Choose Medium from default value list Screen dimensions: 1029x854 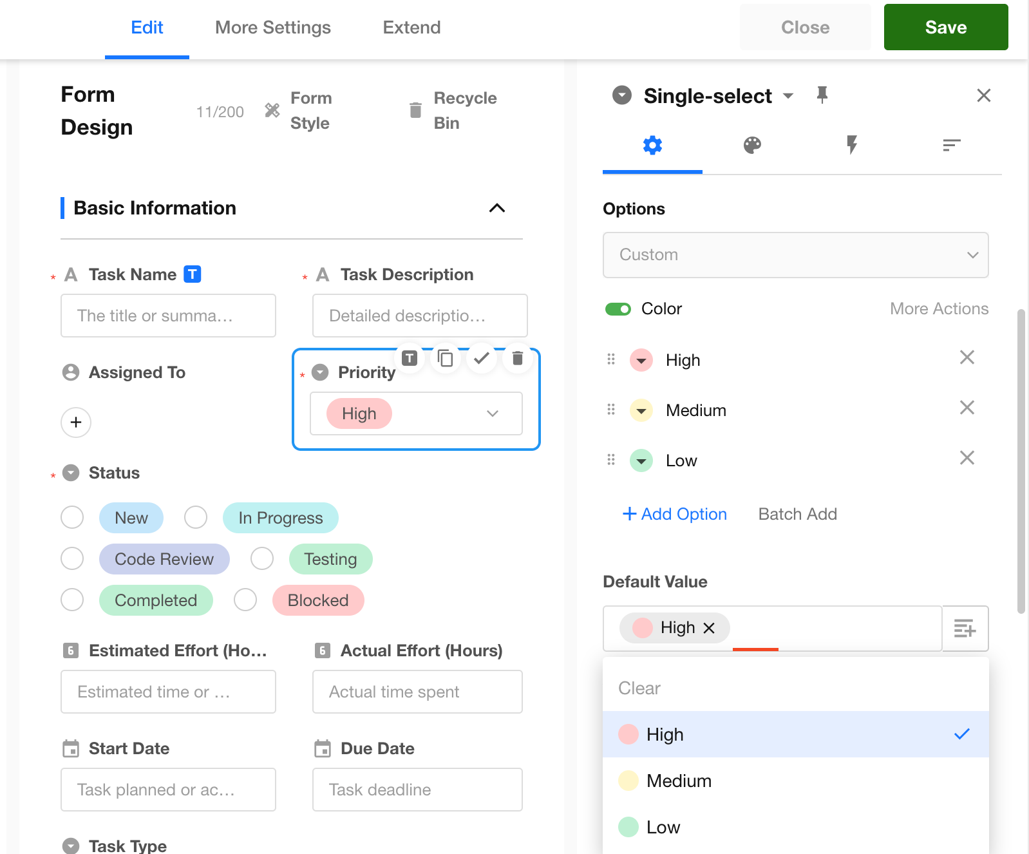tap(679, 781)
